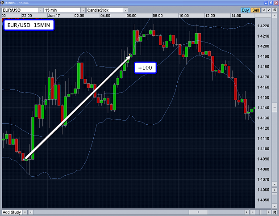This screenshot has width=279, height=216.
Task: Click the 12:00 time axis label
Action: pyautogui.click(x=210, y=16)
